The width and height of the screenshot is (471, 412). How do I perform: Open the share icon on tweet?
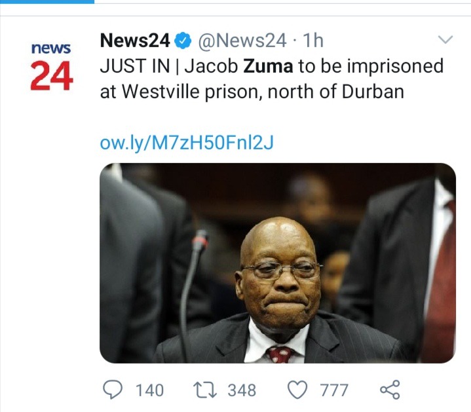tap(390, 390)
